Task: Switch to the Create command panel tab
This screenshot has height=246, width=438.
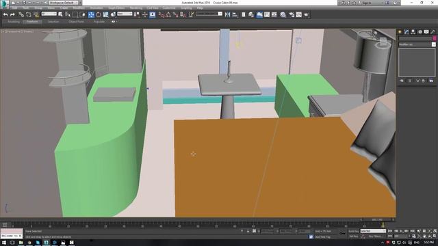Action: 400,32
